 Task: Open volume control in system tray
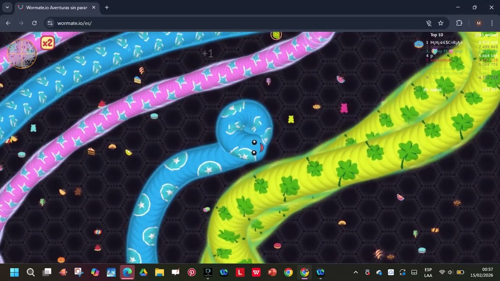point(450,272)
